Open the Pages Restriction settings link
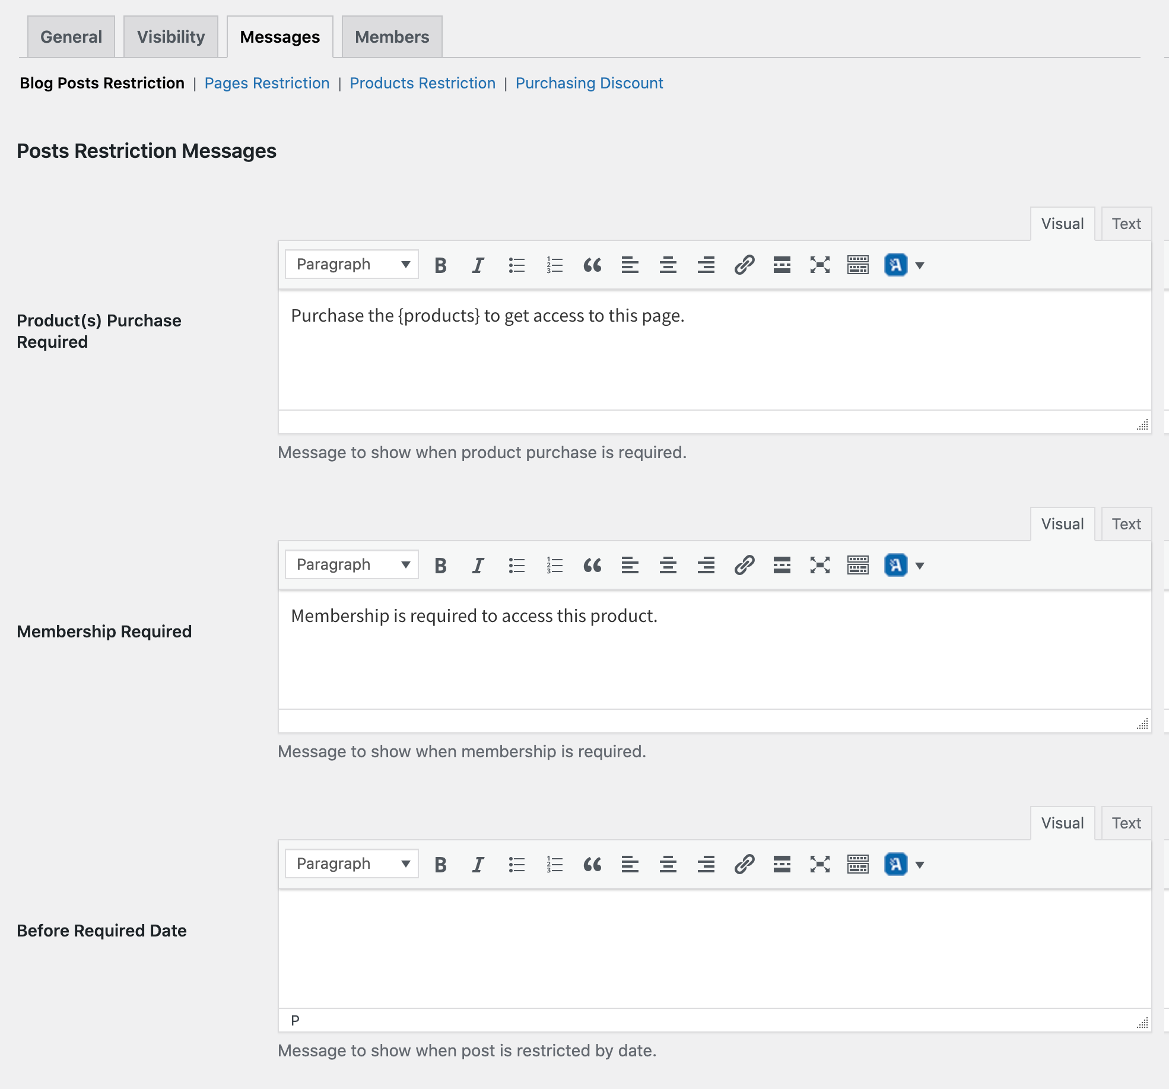 click(x=266, y=83)
